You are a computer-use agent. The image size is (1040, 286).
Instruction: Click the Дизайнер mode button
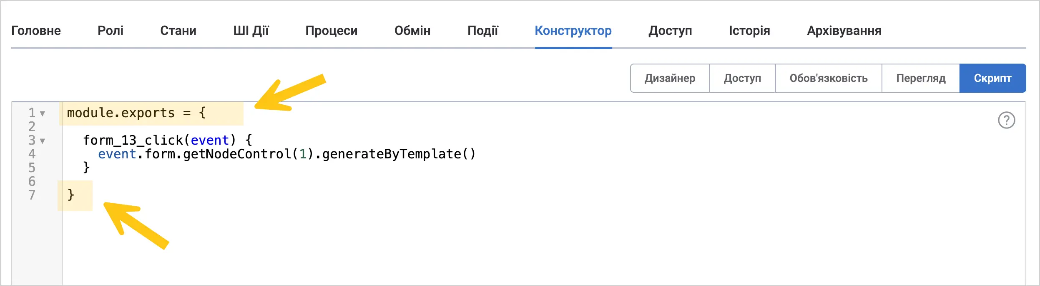[670, 78]
